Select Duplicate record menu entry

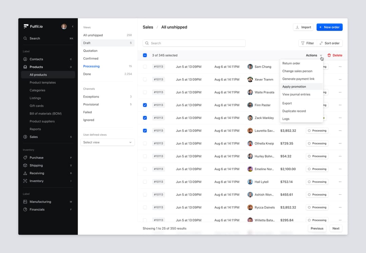294,111
